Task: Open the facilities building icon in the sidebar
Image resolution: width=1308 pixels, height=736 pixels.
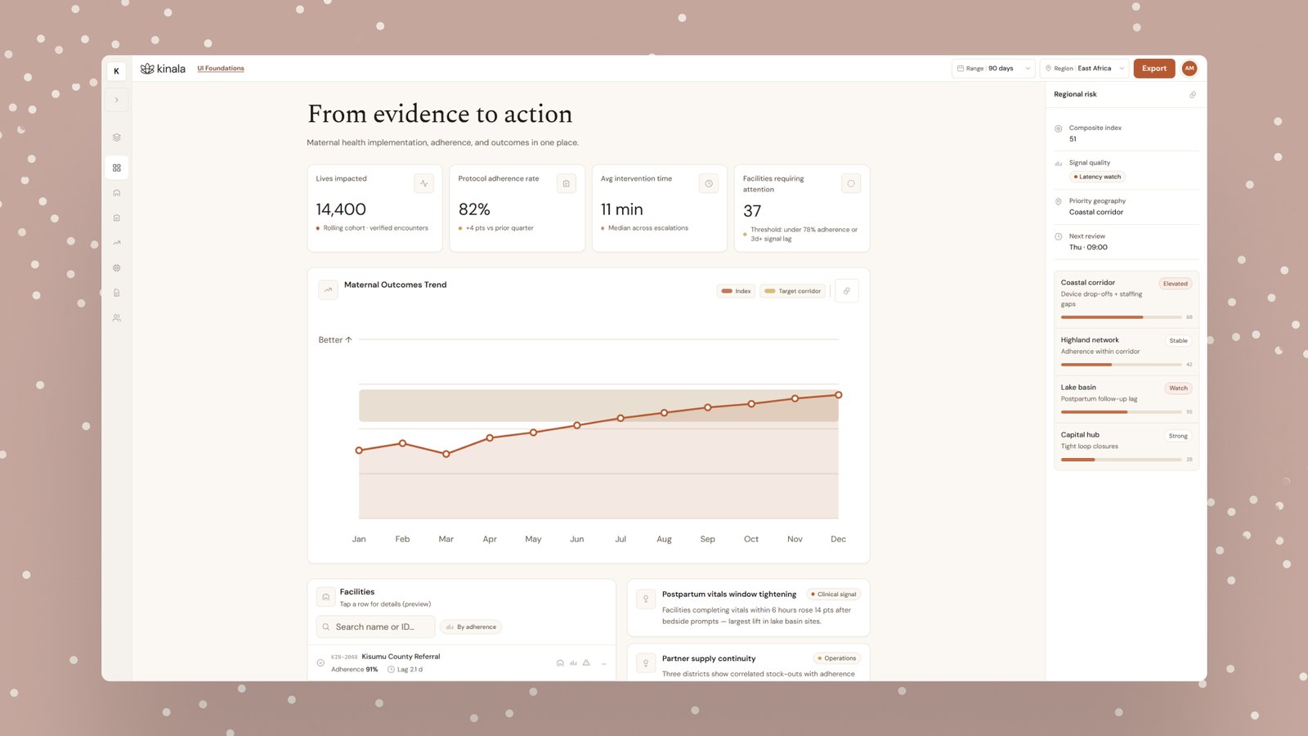Action: [x=116, y=193]
